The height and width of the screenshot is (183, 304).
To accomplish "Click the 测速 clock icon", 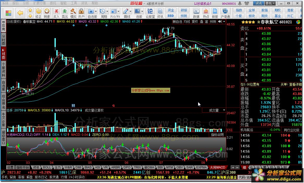I will click(47, 11).
